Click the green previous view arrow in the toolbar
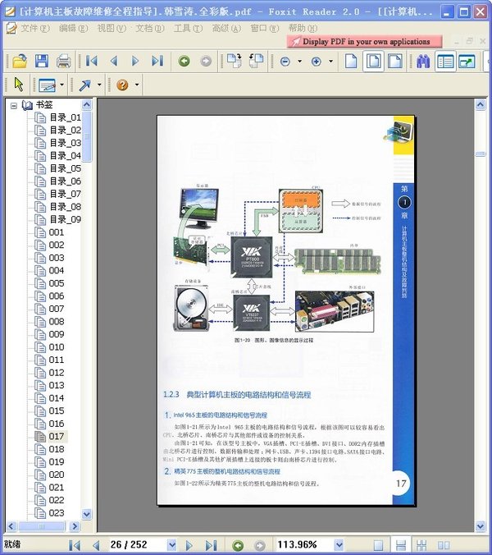492x555 pixels. 184,61
